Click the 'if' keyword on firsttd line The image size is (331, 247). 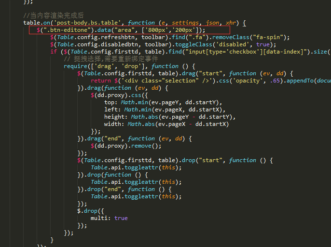(54, 52)
